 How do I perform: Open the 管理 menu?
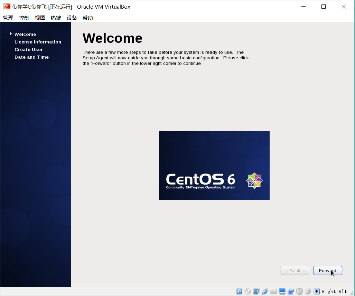[x=8, y=18]
